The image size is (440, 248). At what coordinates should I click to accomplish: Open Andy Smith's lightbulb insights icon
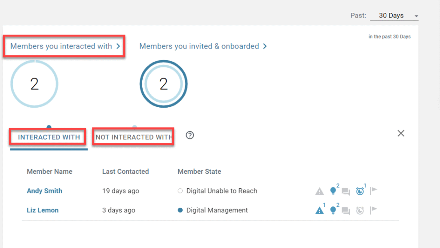pyautogui.click(x=333, y=191)
